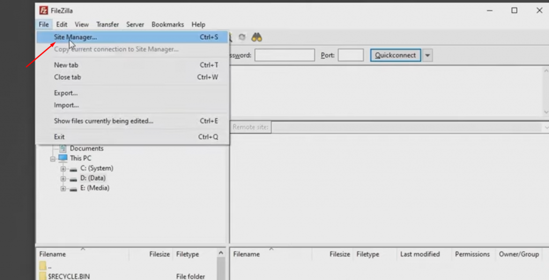Open the Server menu
The image size is (549, 280).
pos(135,25)
